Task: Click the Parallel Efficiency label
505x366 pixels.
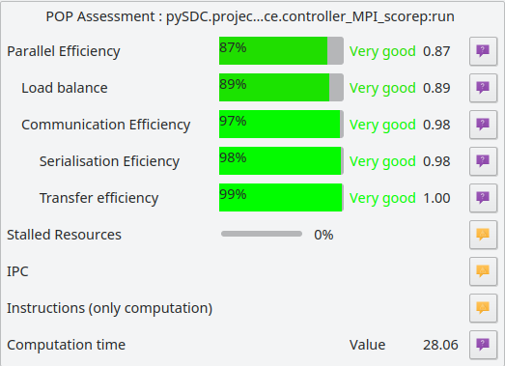Action: pos(64,51)
